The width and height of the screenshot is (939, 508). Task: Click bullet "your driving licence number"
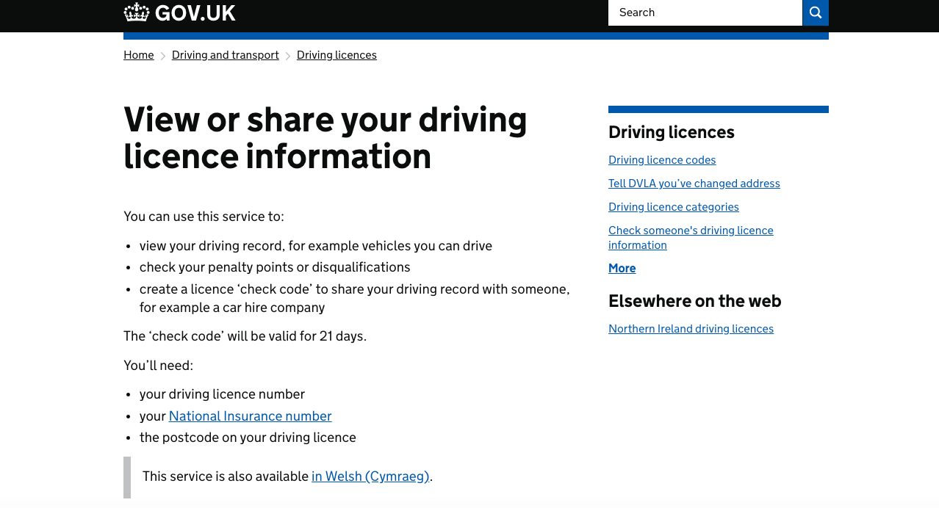tap(222, 394)
